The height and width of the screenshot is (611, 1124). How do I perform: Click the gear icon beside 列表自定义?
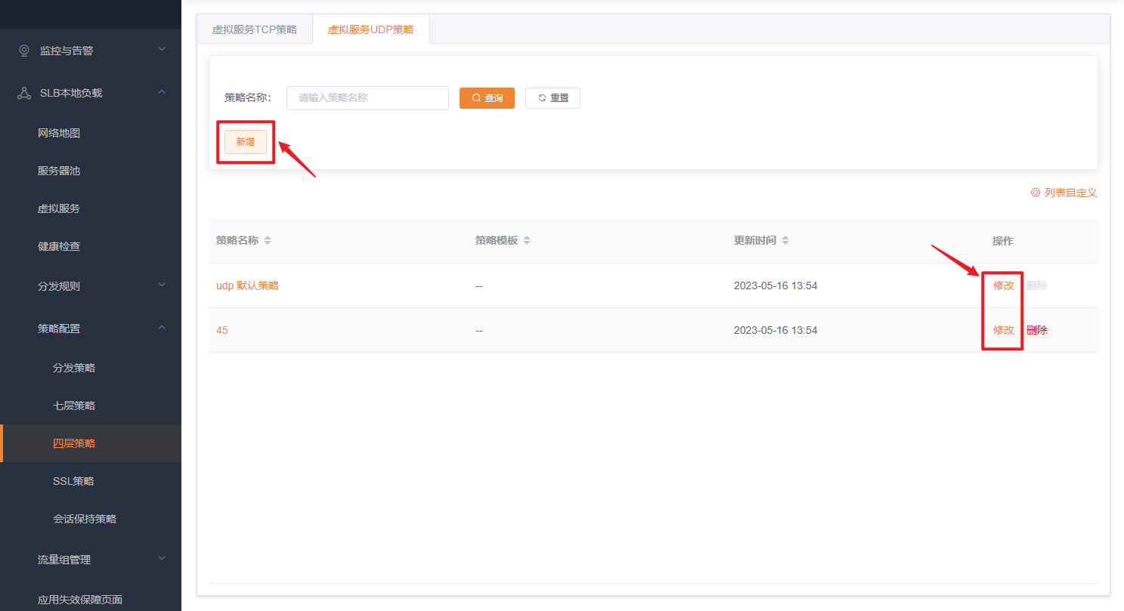[1036, 193]
